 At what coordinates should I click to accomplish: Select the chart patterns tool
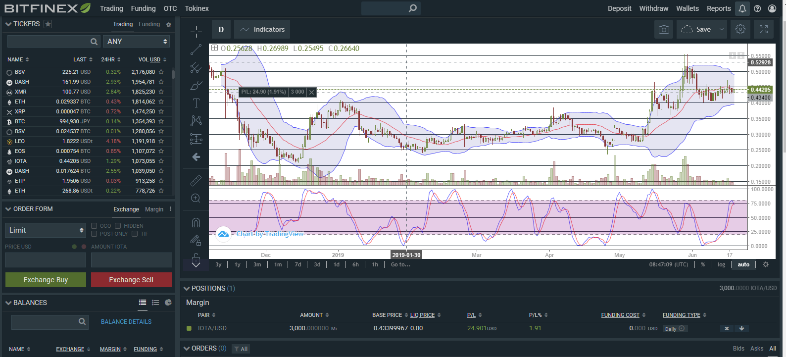(196, 121)
